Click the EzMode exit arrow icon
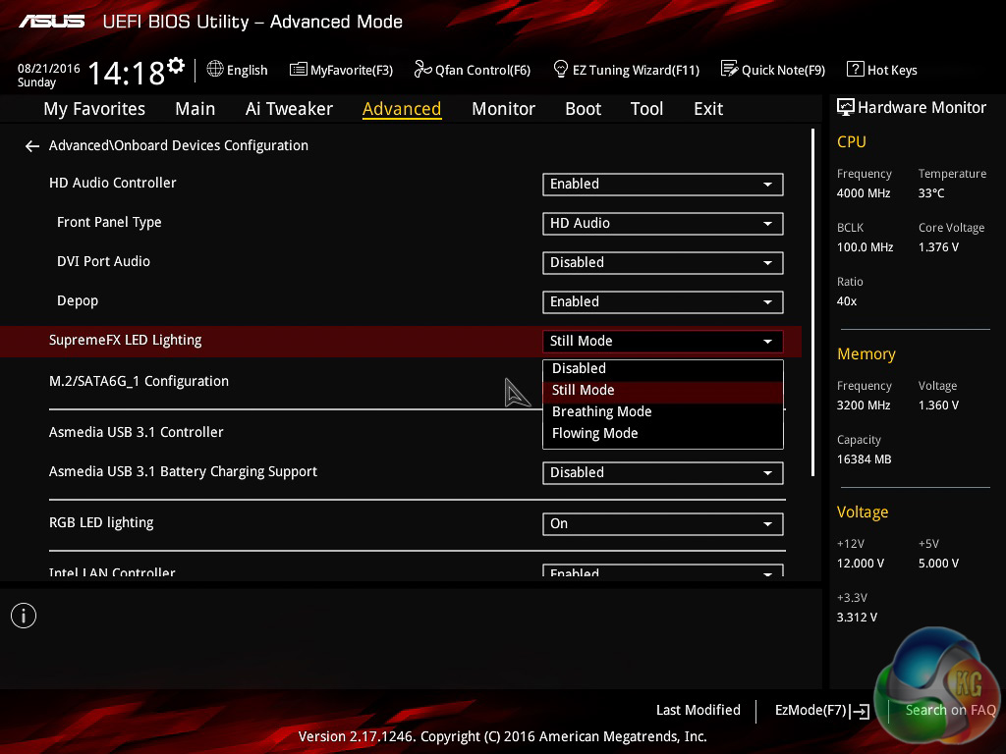 pyautogui.click(x=860, y=711)
